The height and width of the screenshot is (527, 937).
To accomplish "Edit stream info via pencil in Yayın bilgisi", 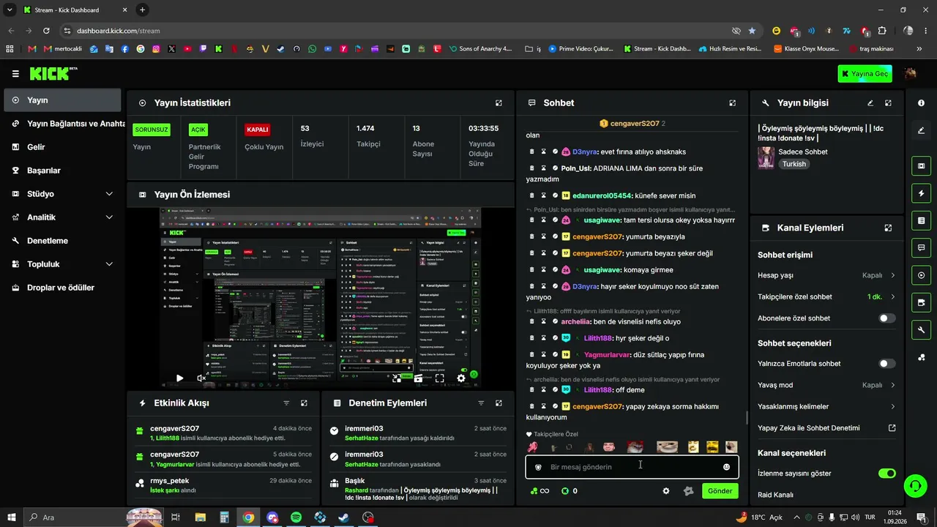I will (x=870, y=103).
